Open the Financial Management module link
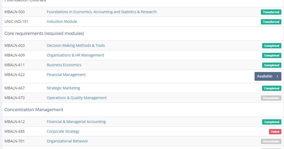 click(x=66, y=75)
